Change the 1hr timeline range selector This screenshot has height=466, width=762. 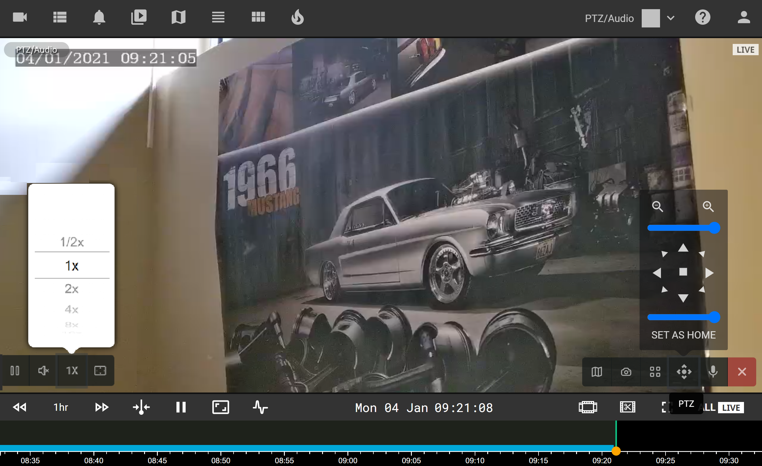[61, 407]
